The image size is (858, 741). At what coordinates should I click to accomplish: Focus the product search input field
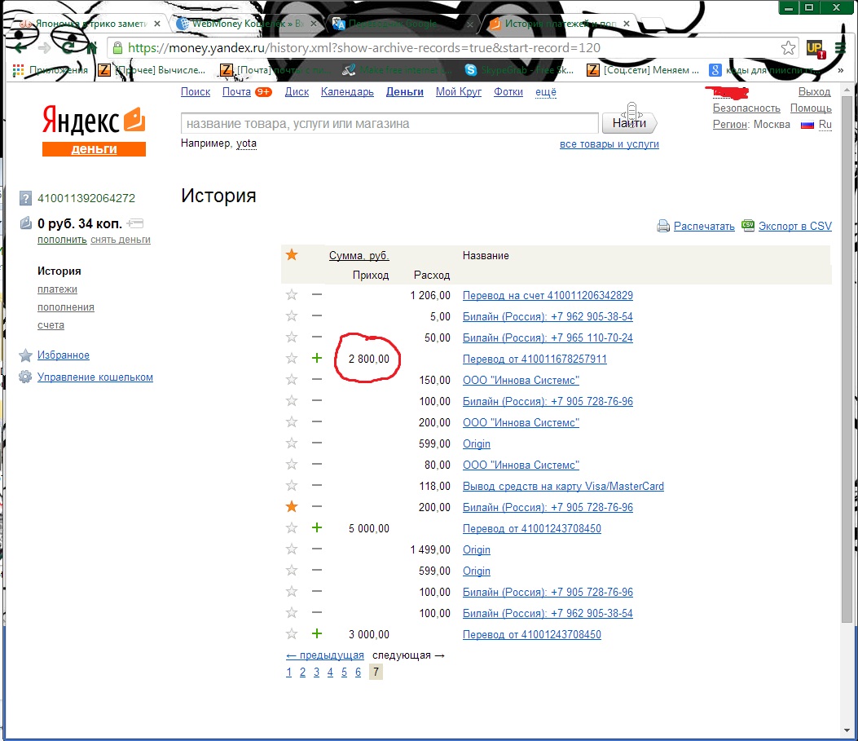(389, 124)
